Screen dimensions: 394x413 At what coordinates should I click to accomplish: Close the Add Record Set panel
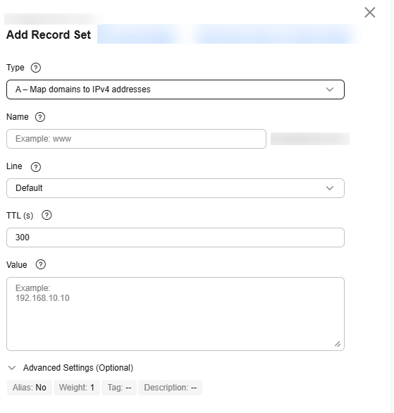click(x=370, y=13)
